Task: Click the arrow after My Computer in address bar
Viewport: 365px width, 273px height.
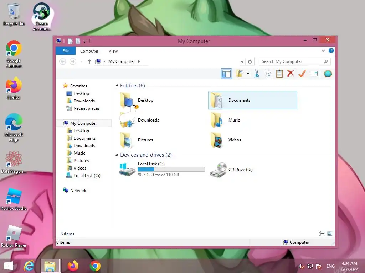Action: pos(139,61)
